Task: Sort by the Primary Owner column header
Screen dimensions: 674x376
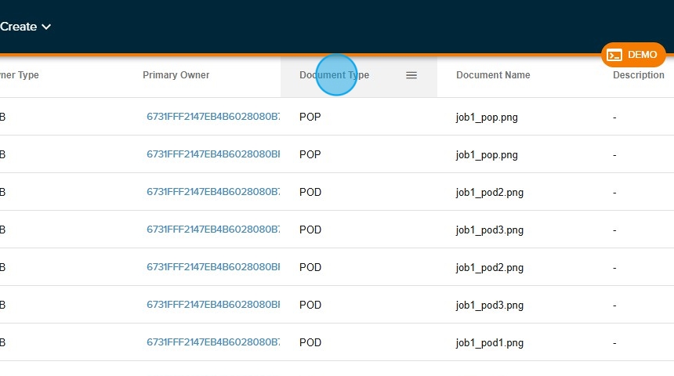Action: (176, 75)
